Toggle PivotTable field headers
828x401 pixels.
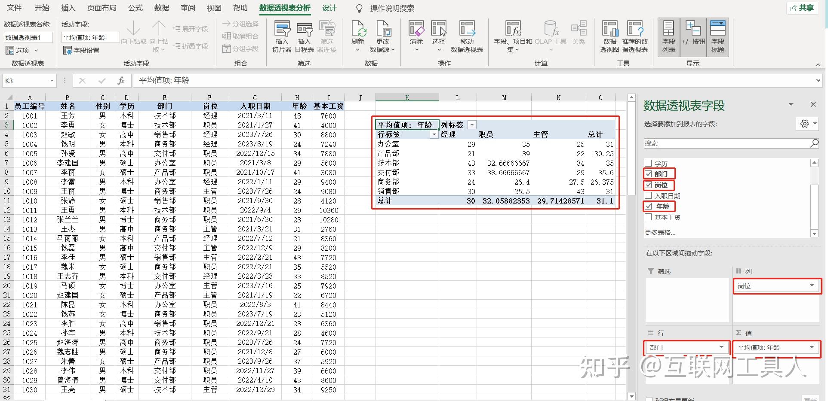718,36
